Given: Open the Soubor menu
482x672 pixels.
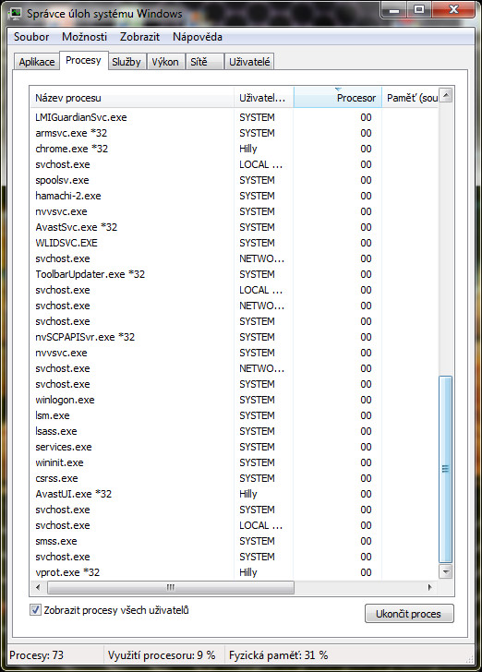Looking at the screenshot, I should click(x=31, y=37).
